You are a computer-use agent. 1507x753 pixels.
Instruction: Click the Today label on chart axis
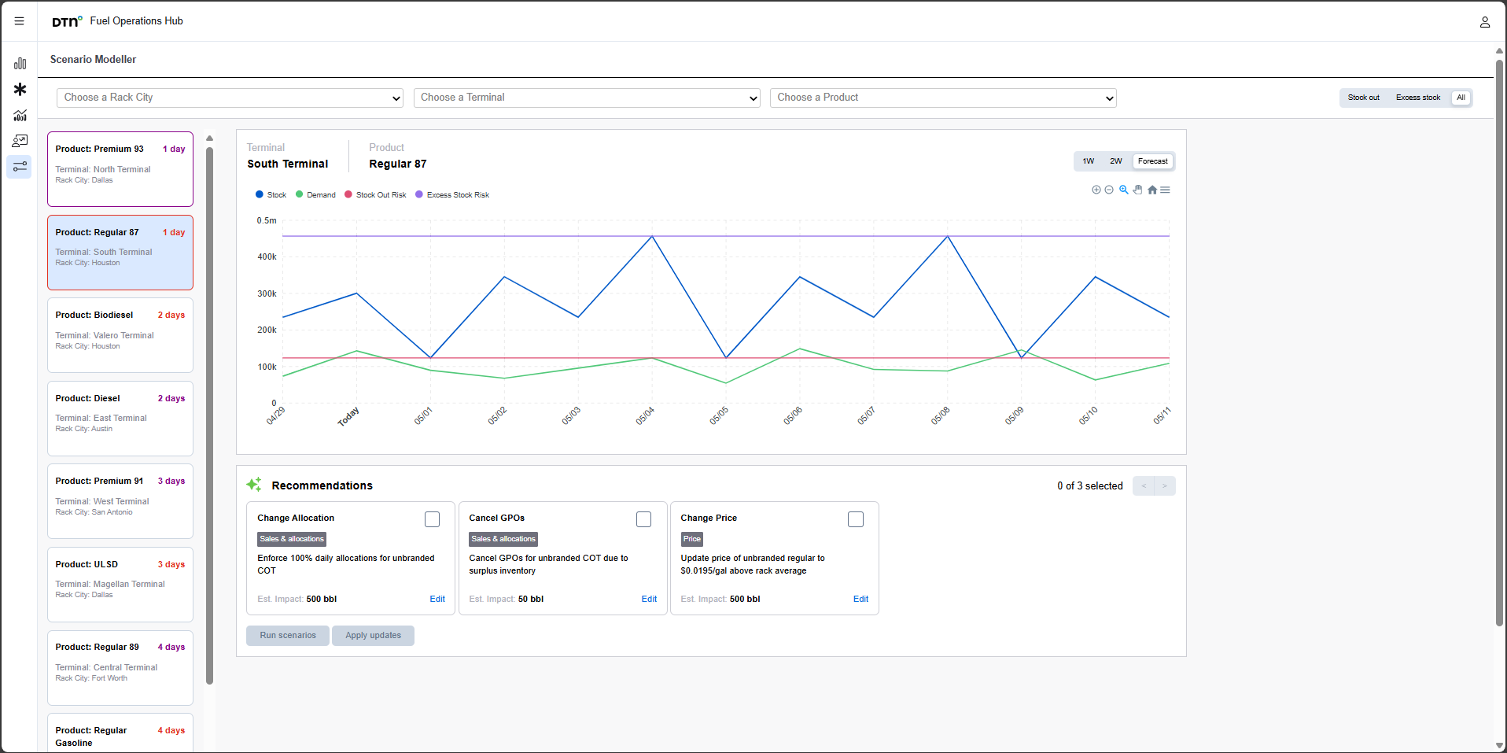(x=348, y=416)
